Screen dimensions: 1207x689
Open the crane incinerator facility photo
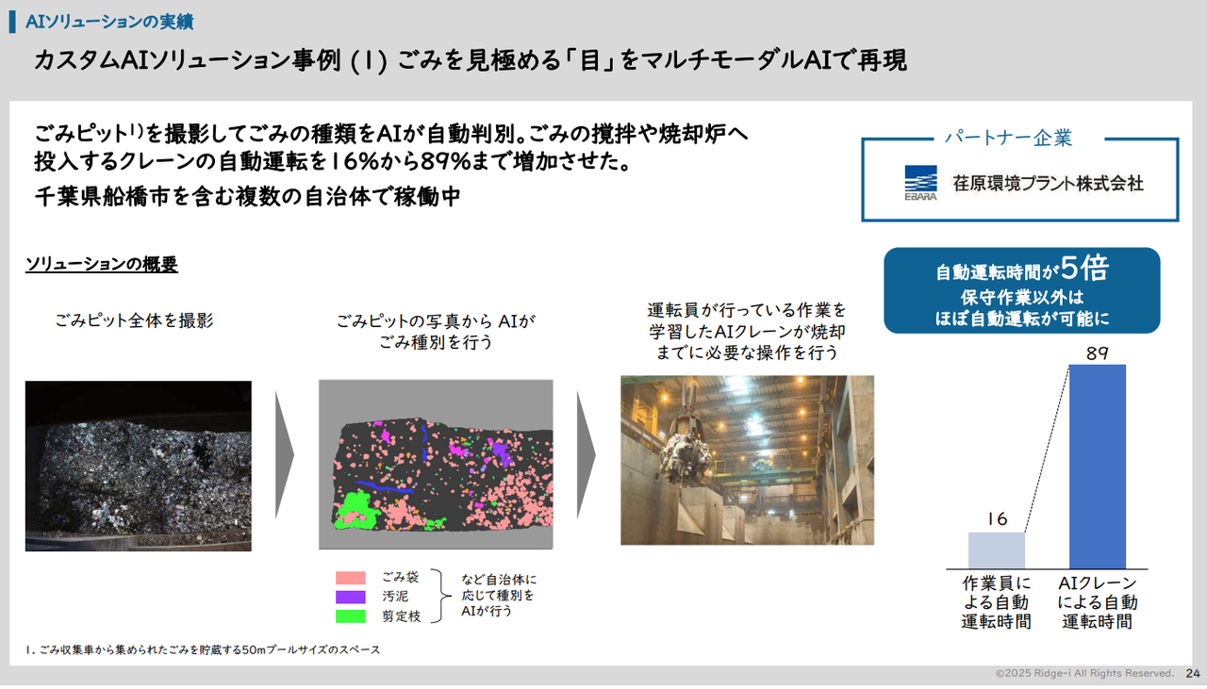click(747, 460)
